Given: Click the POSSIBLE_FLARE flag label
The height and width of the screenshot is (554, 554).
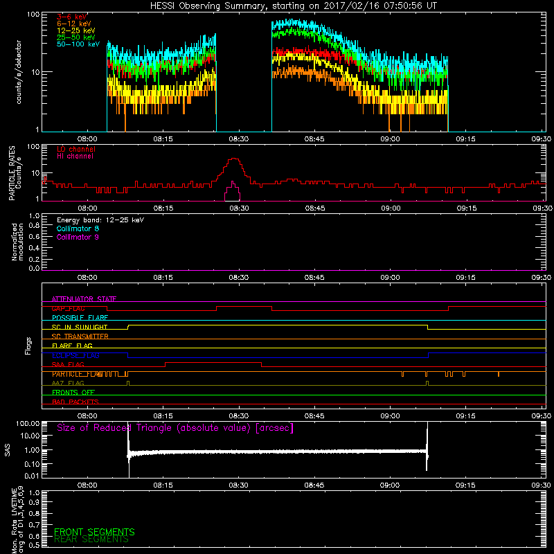Looking at the screenshot, I should (80, 318).
